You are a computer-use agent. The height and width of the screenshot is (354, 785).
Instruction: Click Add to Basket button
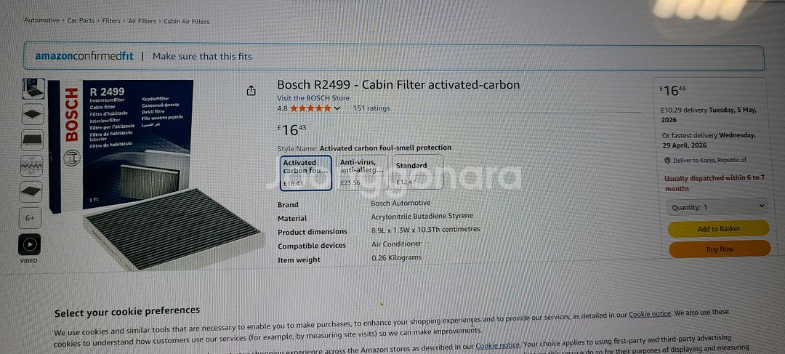pyautogui.click(x=718, y=229)
